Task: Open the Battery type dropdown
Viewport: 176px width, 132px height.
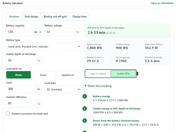Action: pos(43,46)
